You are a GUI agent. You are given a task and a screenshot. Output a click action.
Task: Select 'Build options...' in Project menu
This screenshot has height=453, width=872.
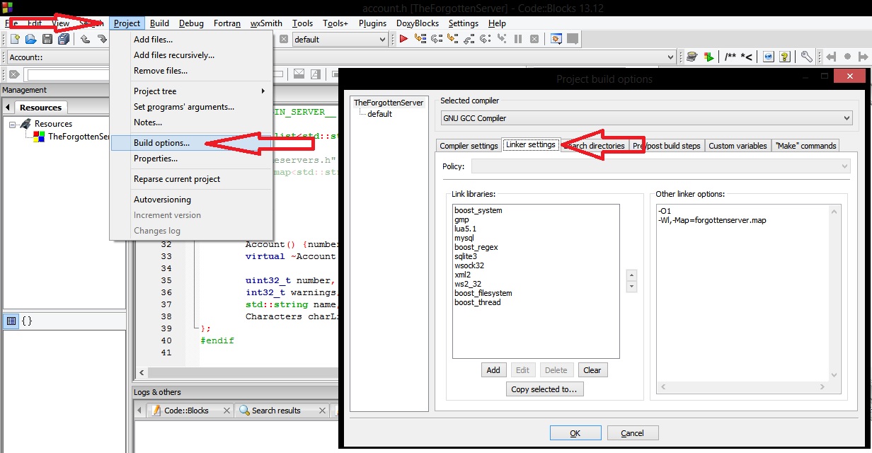tap(191, 143)
